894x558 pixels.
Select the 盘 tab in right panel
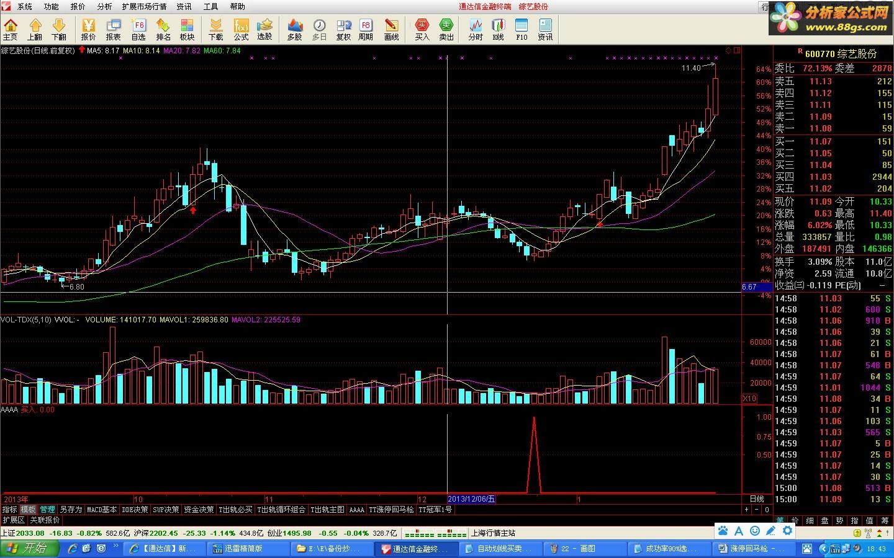point(825,520)
